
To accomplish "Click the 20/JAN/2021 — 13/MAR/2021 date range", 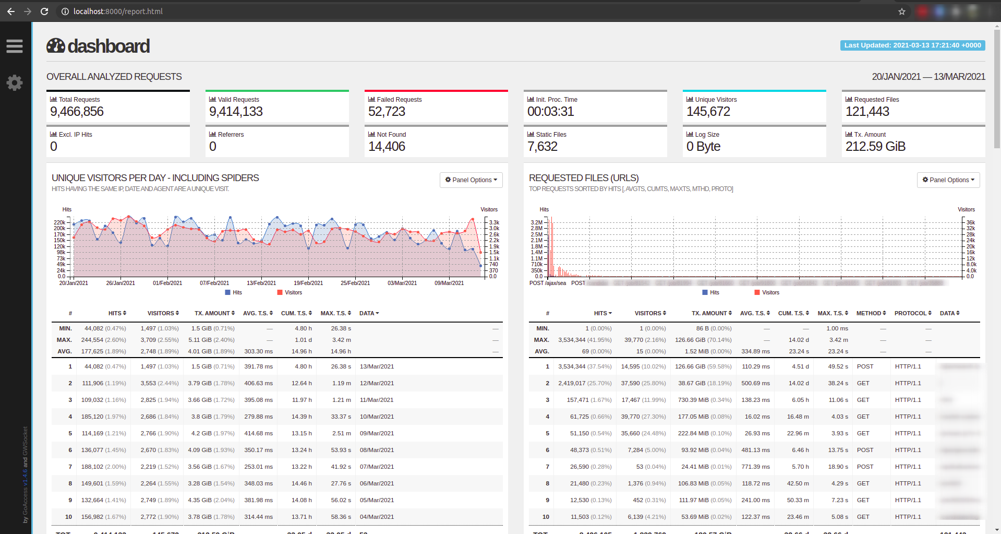I will pos(928,77).
